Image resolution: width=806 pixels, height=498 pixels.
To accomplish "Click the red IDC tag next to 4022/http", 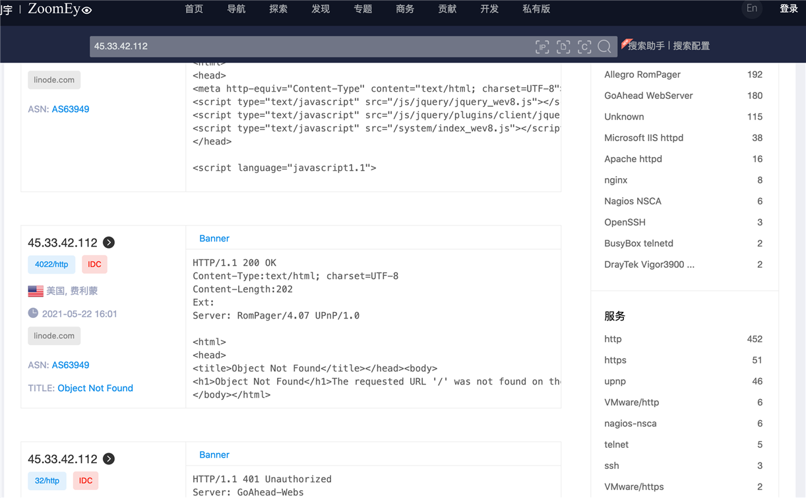I will pos(94,265).
